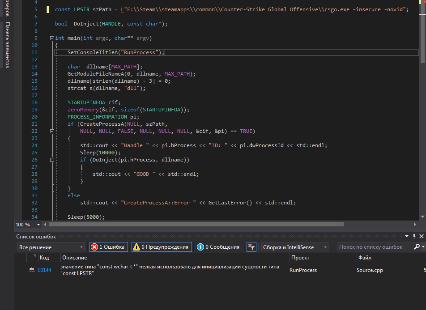426x310 pixels.
Task: Click the 'else' keyword on line 31
Action: [74, 195]
